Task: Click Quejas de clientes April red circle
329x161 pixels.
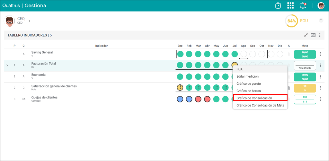Action: tap(207, 99)
